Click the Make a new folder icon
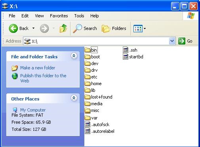 (x=15, y=68)
